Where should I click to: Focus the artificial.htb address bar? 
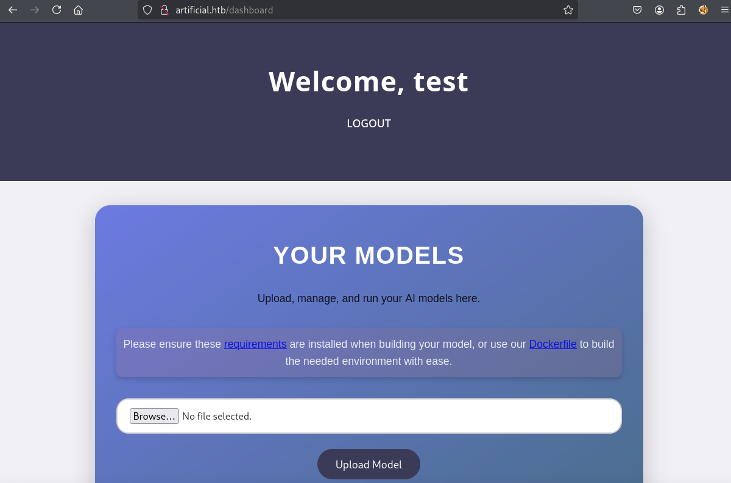pos(365,10)
